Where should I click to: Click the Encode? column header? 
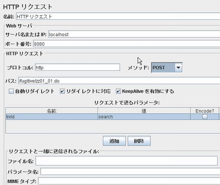(205, 111)
